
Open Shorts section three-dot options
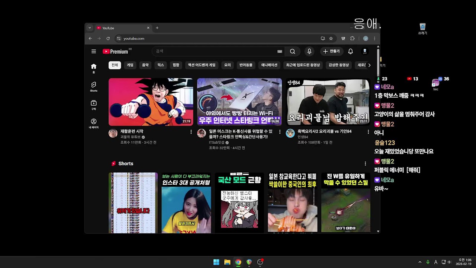[365, 163]
